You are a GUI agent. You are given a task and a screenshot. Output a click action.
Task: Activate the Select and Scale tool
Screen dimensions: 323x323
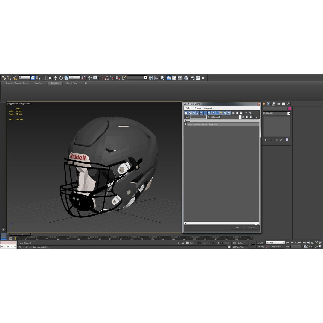point(66,78)
